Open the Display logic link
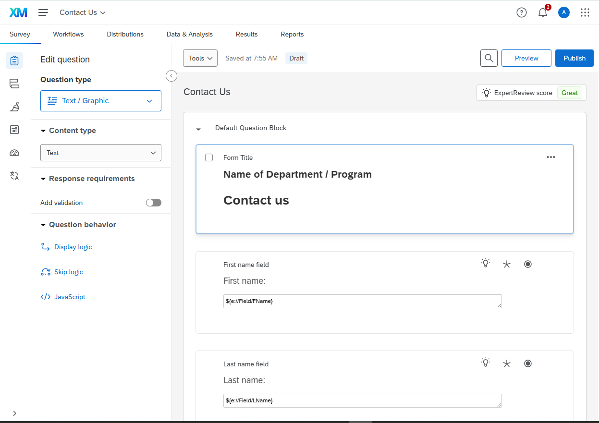The image size is (599, 423). click(73, 247)
